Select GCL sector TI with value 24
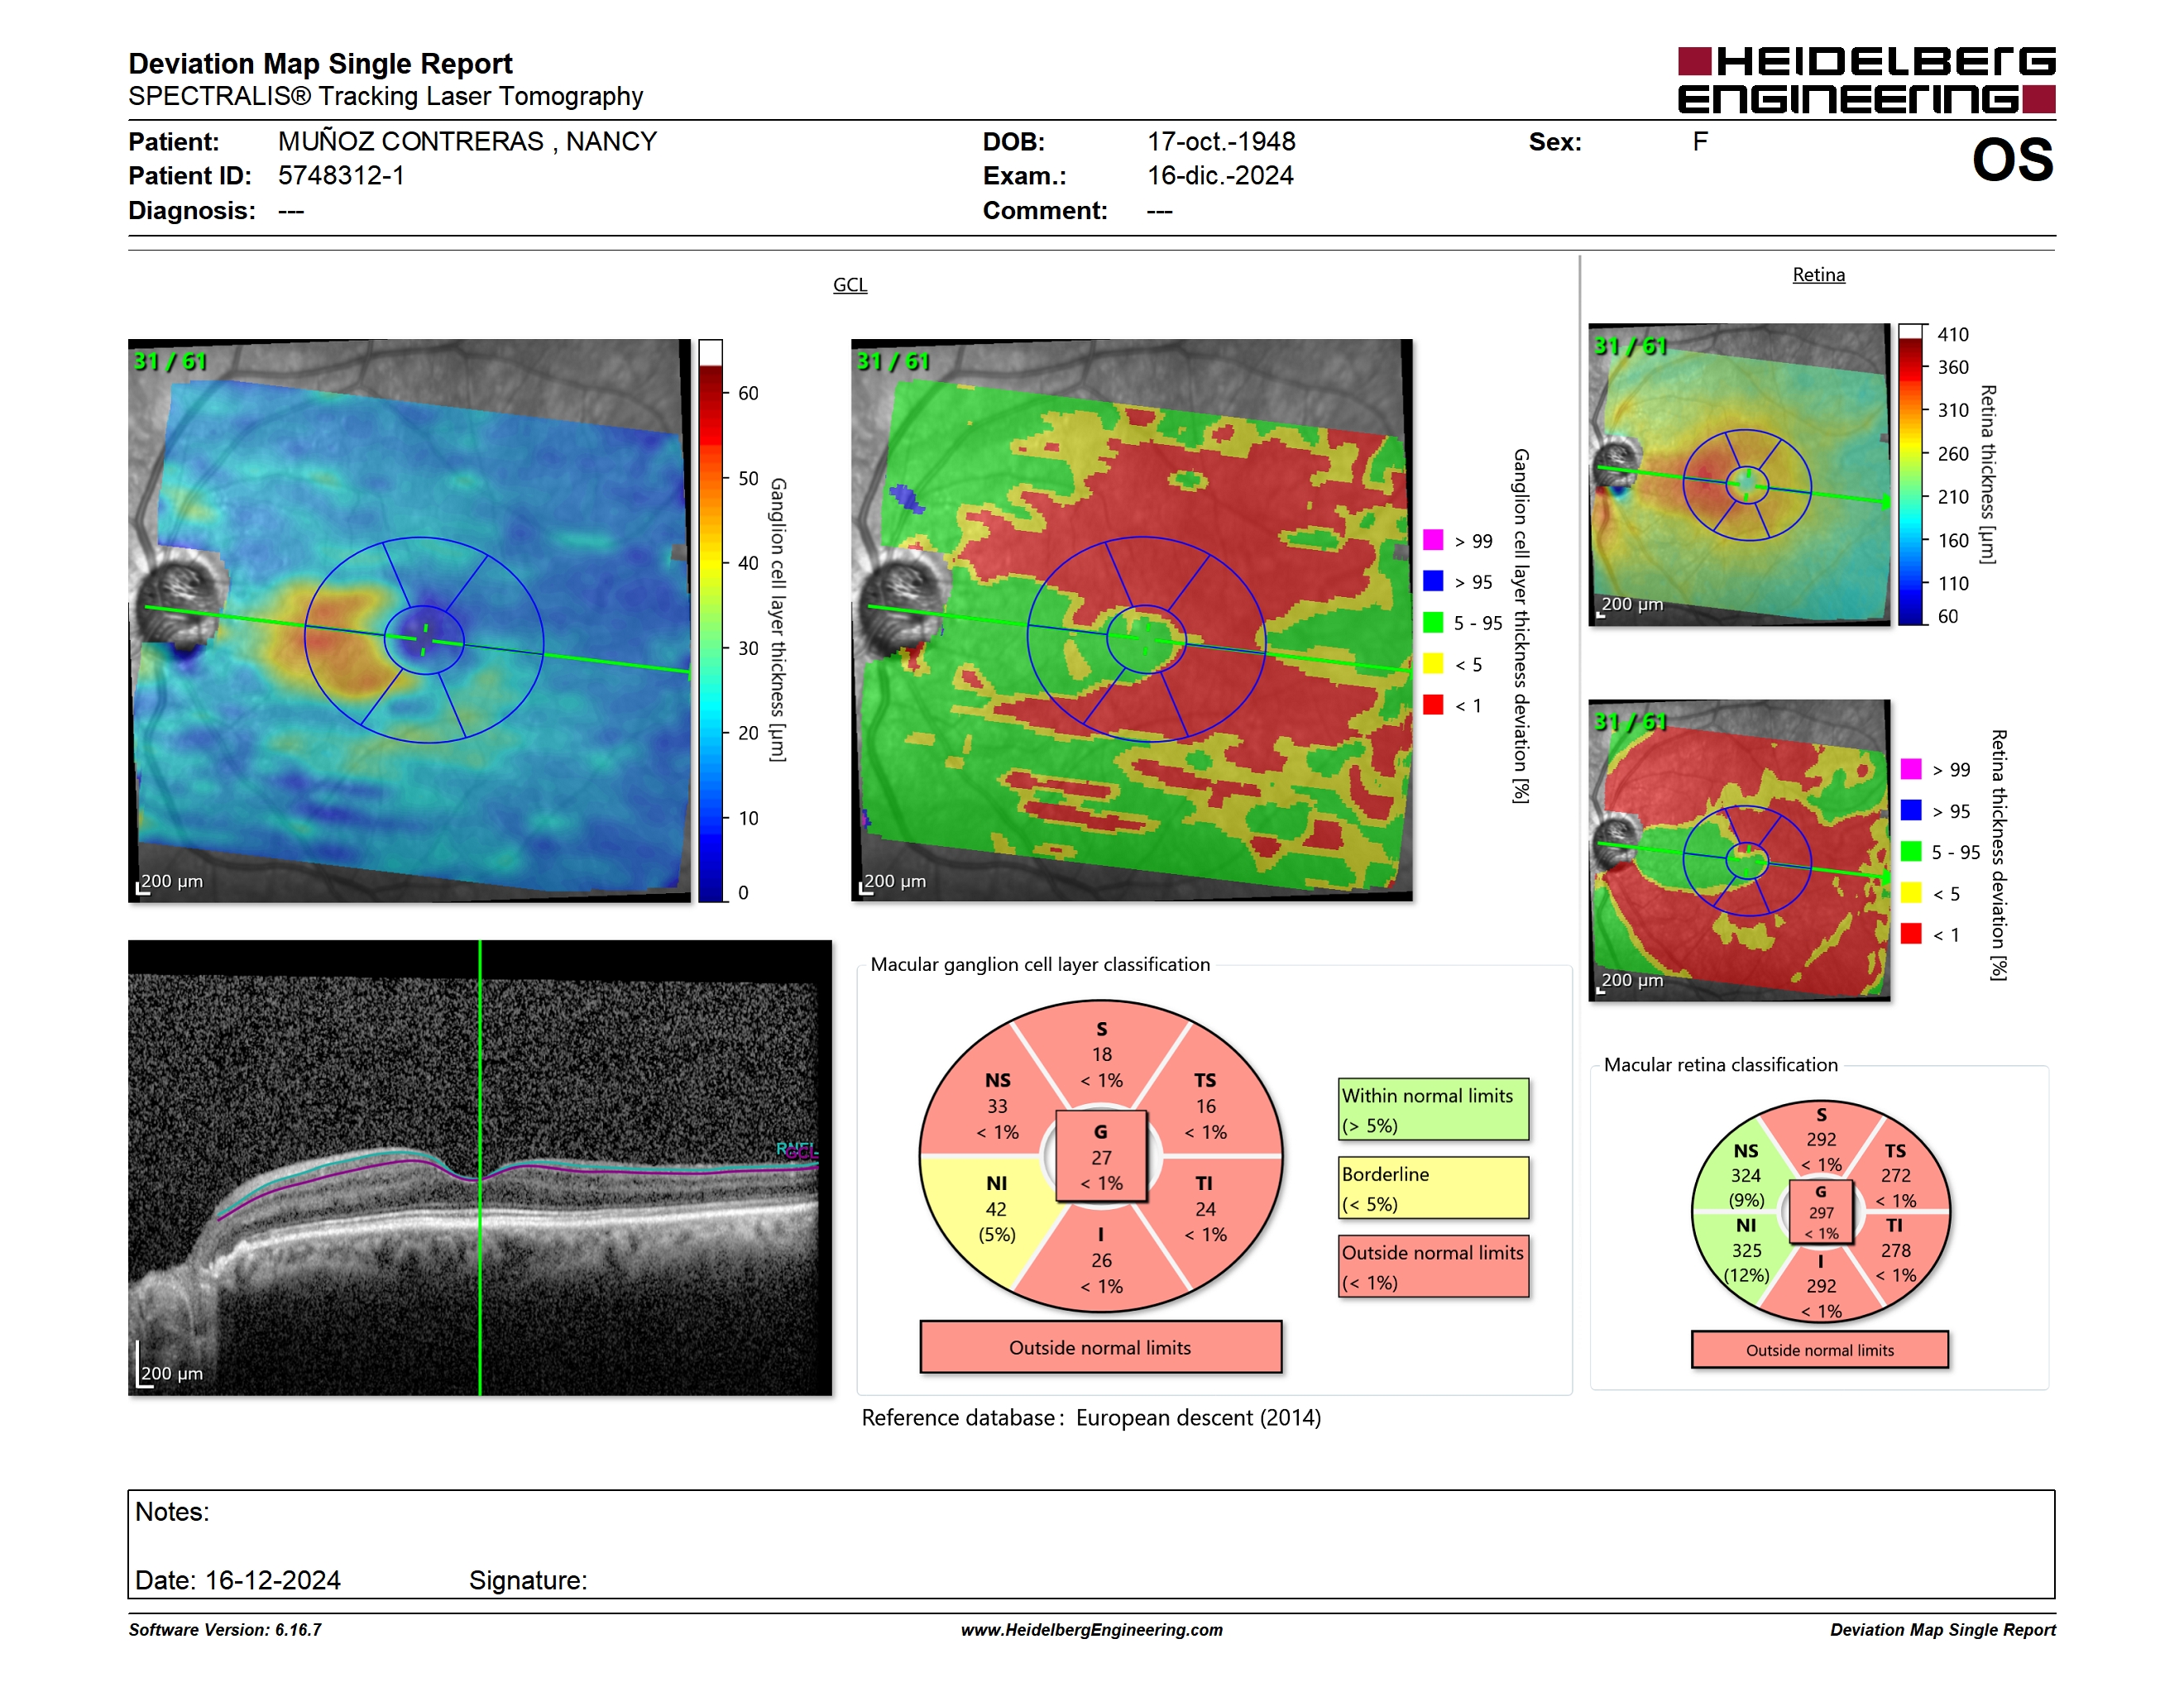Viewport: 2184px width, 1687px height. point(1205,1209)
